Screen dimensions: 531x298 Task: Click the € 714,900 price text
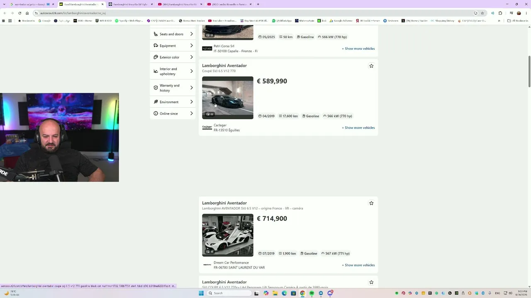coord(272,219)
